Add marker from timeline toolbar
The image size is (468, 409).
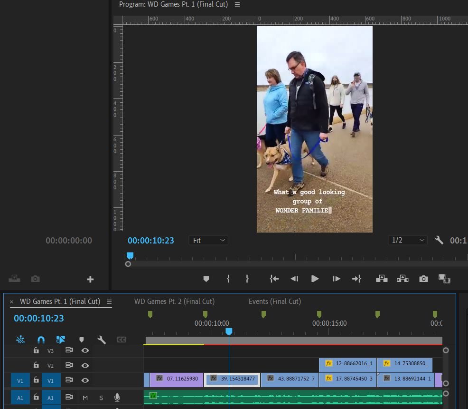coord(82,340)
